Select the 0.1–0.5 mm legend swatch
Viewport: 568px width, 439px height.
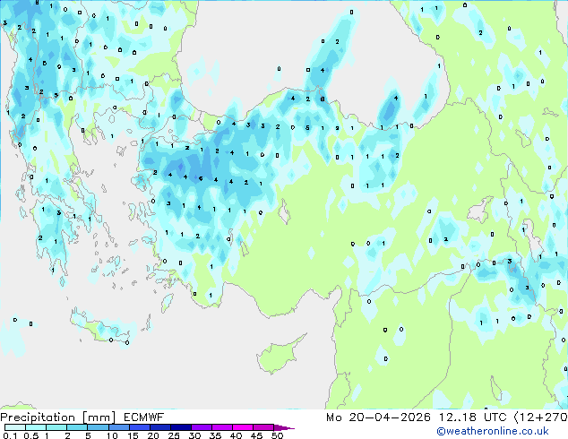[15, 427]
